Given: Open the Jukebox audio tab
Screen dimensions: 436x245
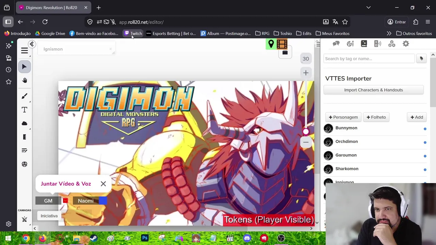Looking at the screenshot, I should (x=377, y=44).
